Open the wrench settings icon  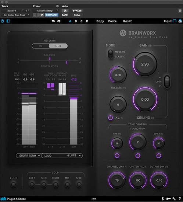(174, 199)
